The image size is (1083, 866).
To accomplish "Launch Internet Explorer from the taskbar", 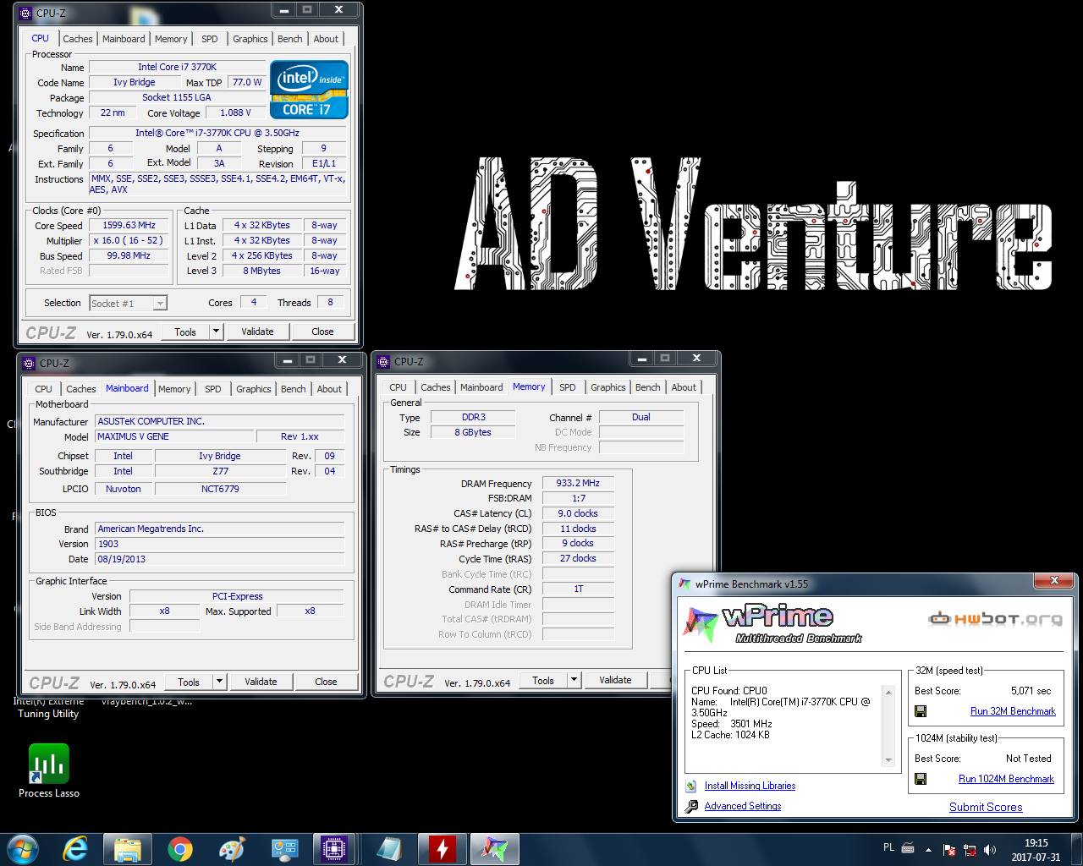I will tap(76, 848).
